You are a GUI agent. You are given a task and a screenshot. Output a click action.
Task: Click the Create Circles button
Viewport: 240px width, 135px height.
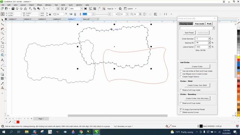(197, 66)
